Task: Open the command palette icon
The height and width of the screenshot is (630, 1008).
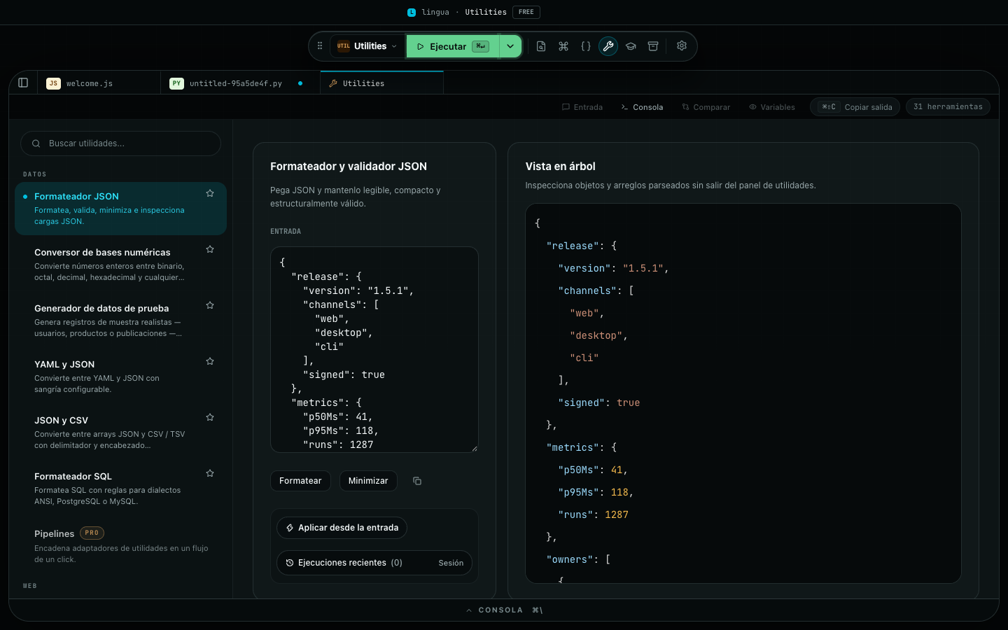Action: pyautogui.click(x=563, y=46)
